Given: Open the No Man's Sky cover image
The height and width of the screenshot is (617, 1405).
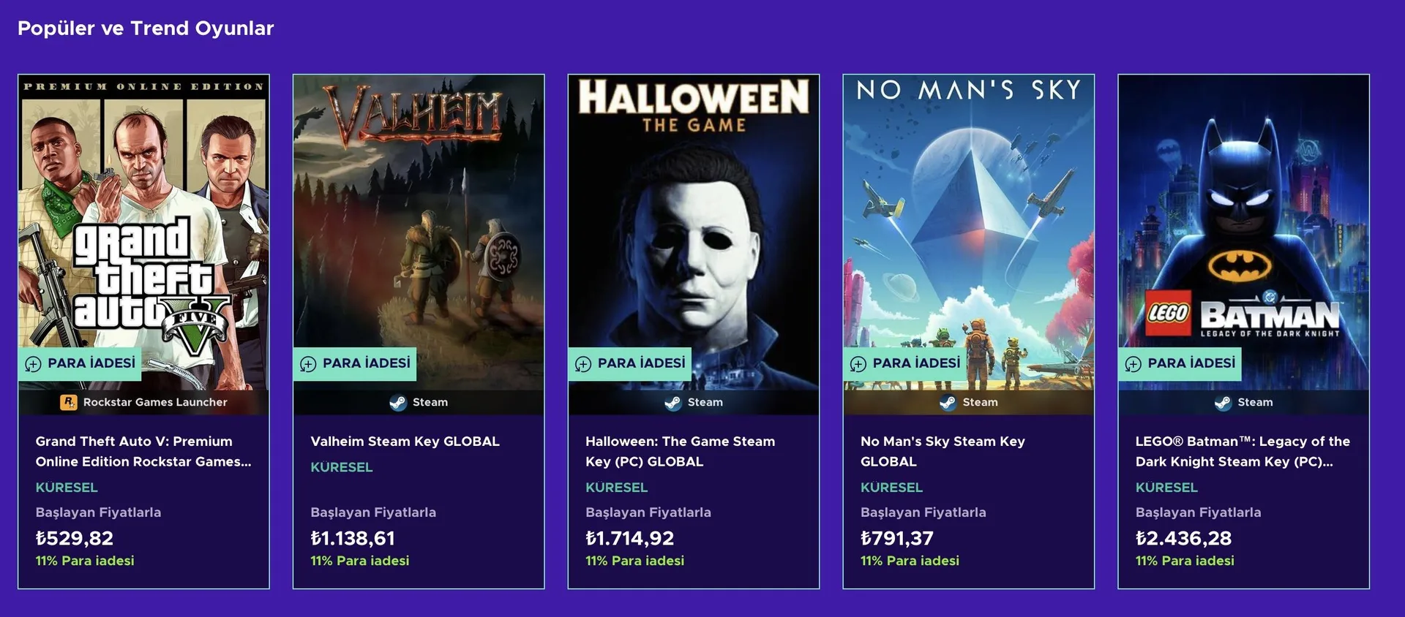Looking at the screenshot, I should tap(969, 232).
